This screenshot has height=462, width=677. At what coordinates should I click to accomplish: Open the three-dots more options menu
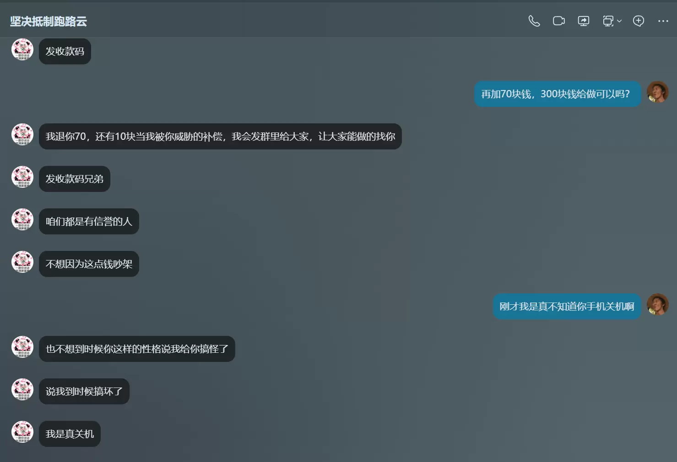[x=663, y=21]
